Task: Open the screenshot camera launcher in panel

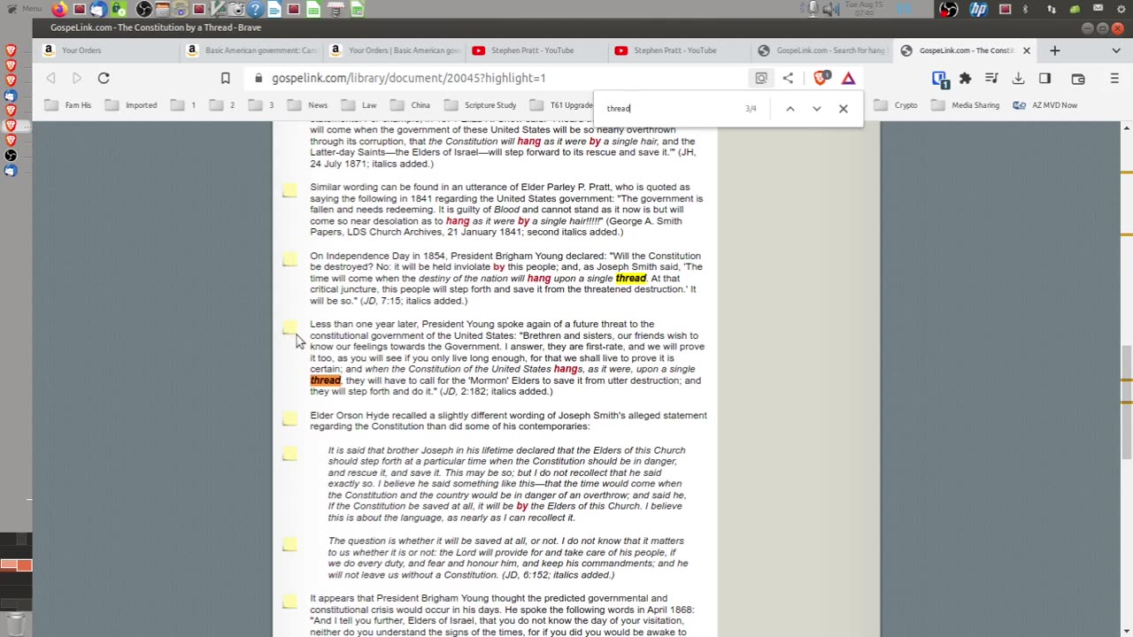Action: coord(236,10)
